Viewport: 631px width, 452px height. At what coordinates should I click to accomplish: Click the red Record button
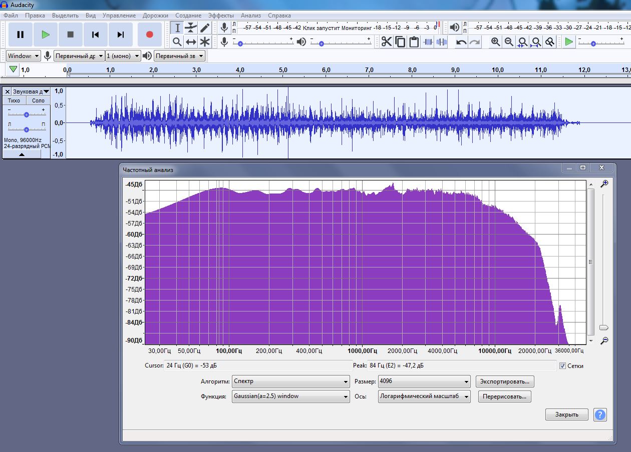[149, 34]
